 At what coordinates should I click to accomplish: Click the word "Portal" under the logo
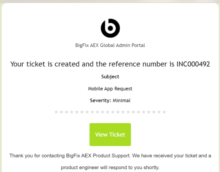(138, 45)
